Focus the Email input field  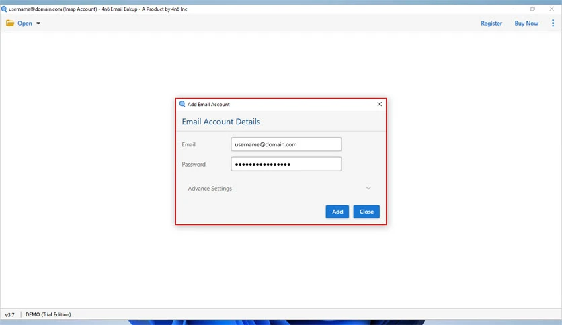click(x=286, y=144)
